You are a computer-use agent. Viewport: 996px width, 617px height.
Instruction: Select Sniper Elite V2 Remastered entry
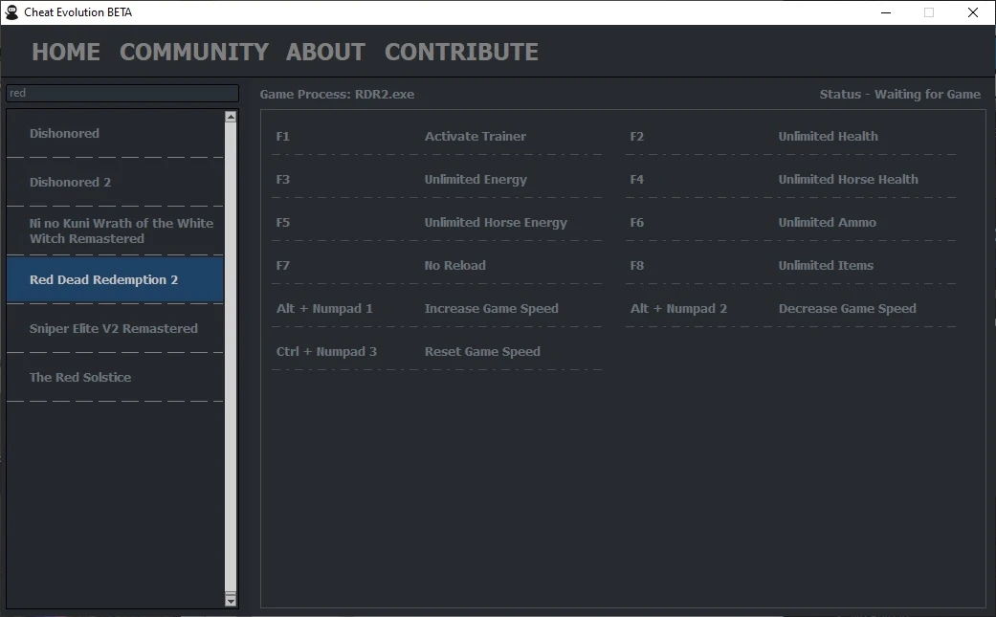click(115, 329)
